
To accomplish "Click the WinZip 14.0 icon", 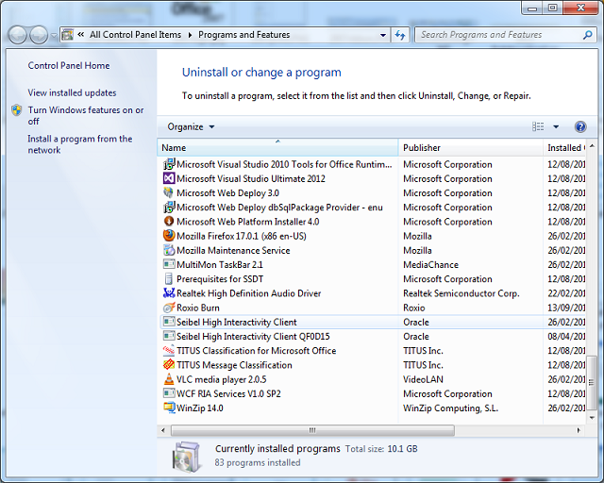I will coord(169,408).
